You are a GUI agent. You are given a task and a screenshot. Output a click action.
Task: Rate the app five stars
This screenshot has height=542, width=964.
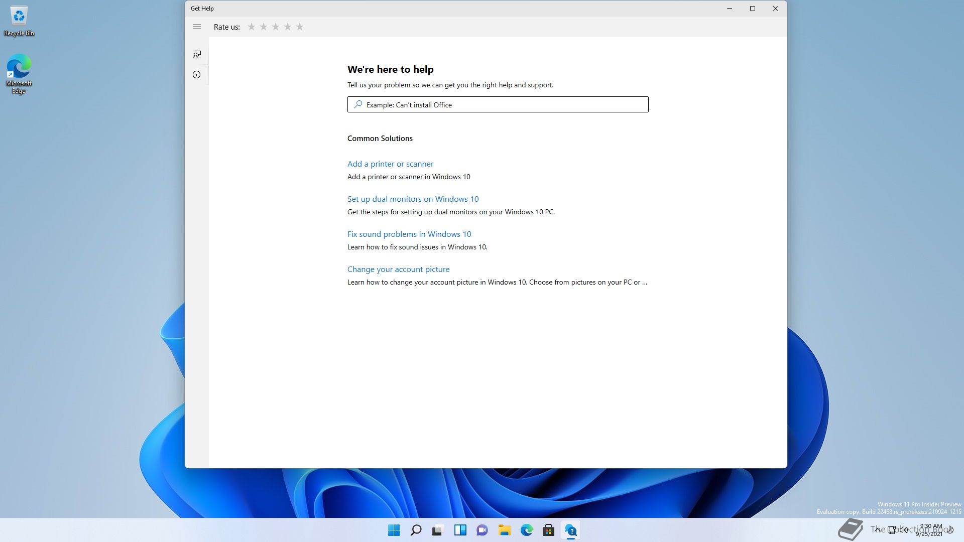(300, 27)
